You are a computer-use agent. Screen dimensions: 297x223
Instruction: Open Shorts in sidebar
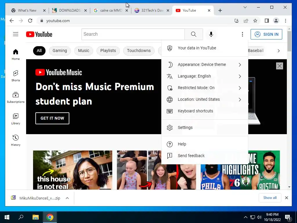pyautogui.click(x=16, y=76)
